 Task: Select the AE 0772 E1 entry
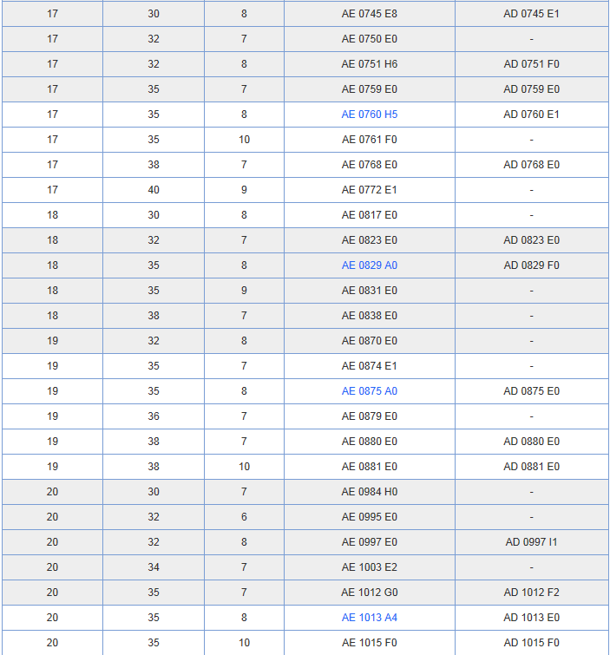click(369, 190)
